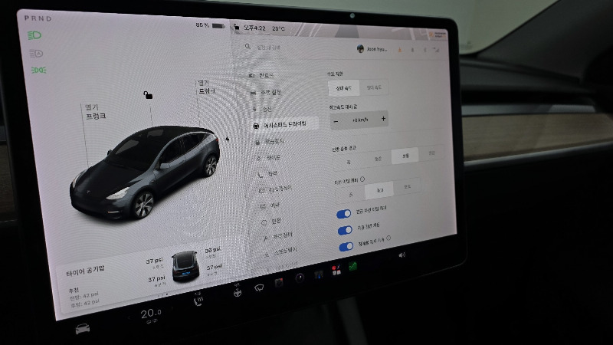613x345 pixels.
Task: Tap the 20.0 cabin temperature setting
Action: (150, 314)
